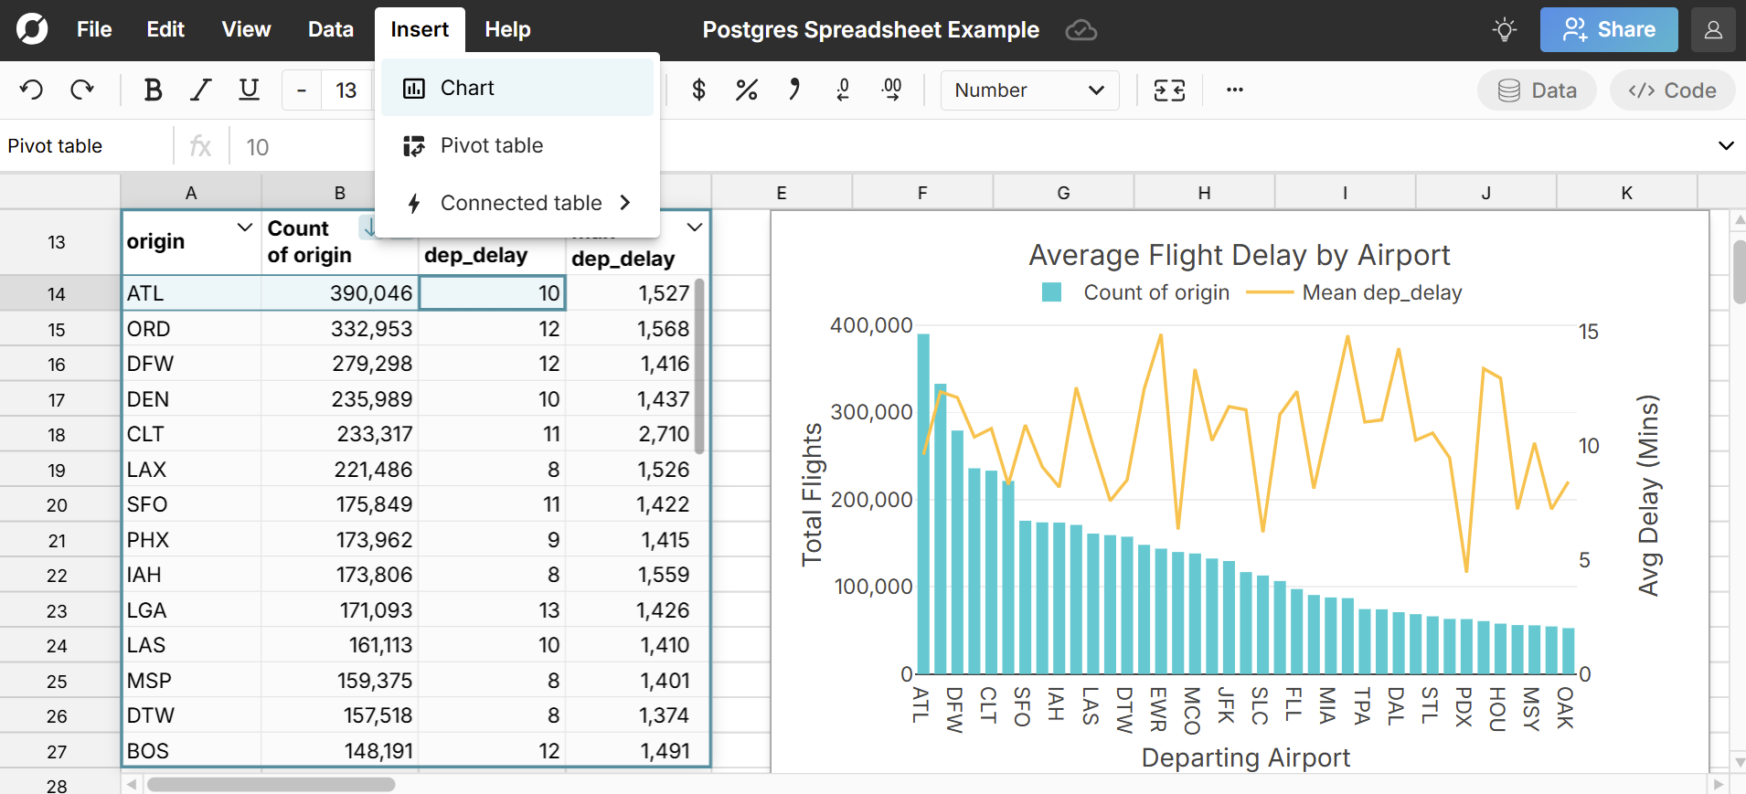Image resolution: width=1746 pixels, height=794 pixels.
Task: Click the undo arrow icon
Action: click(x=32, y=90)
